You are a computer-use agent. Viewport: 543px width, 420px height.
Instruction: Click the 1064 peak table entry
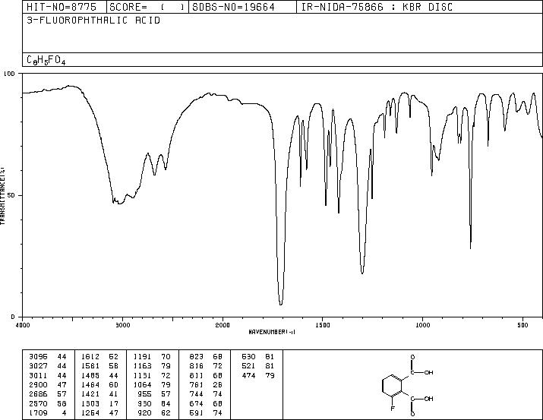152,384
